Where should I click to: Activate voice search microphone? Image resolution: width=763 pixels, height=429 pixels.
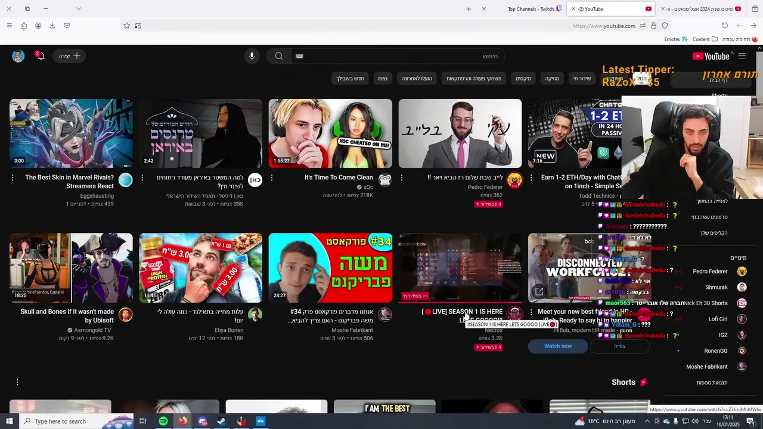252,56
